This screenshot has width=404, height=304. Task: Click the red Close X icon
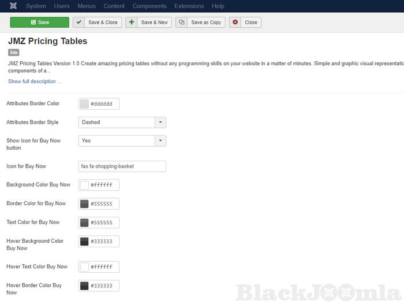[x=235, y=23]
